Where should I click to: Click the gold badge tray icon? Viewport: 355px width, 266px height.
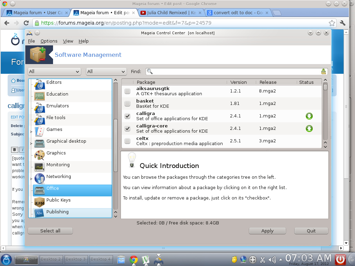tap(234, 259)
